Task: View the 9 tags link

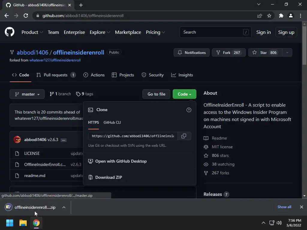Action: coord(85,94)
